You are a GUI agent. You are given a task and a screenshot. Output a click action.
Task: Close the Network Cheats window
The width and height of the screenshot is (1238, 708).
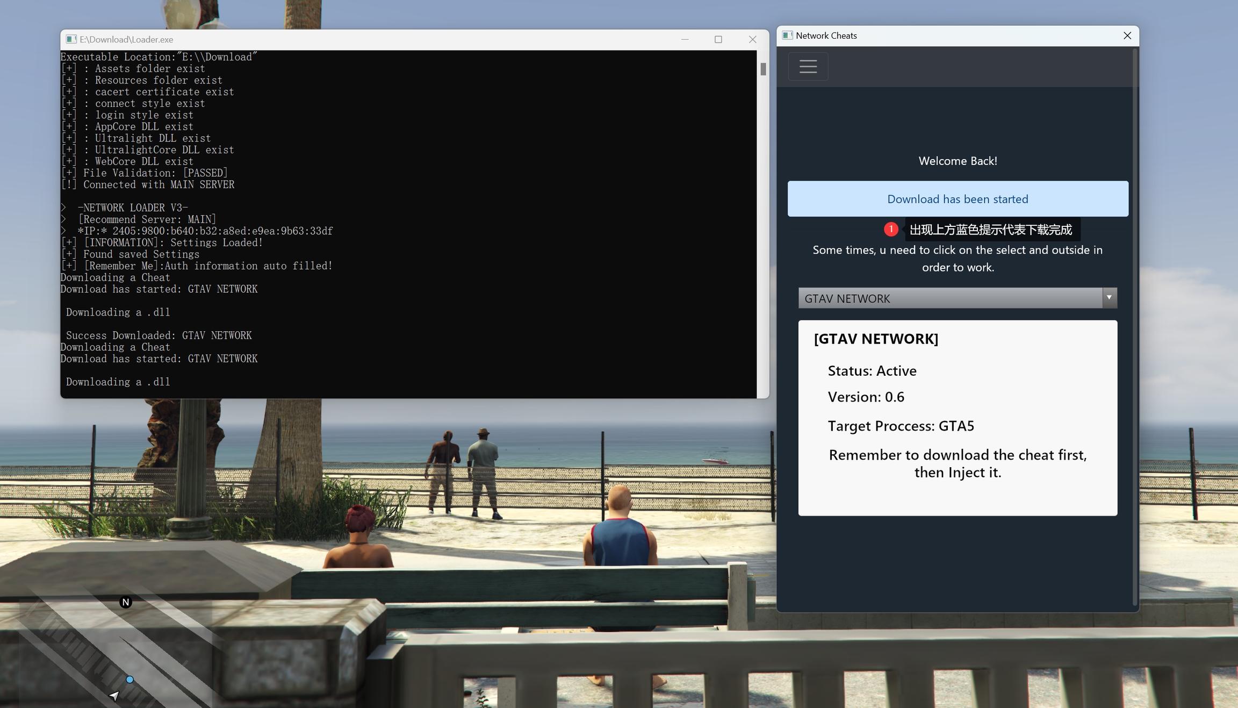coord(1127,35)
